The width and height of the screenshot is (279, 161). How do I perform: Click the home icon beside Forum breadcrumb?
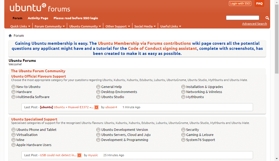10,36
